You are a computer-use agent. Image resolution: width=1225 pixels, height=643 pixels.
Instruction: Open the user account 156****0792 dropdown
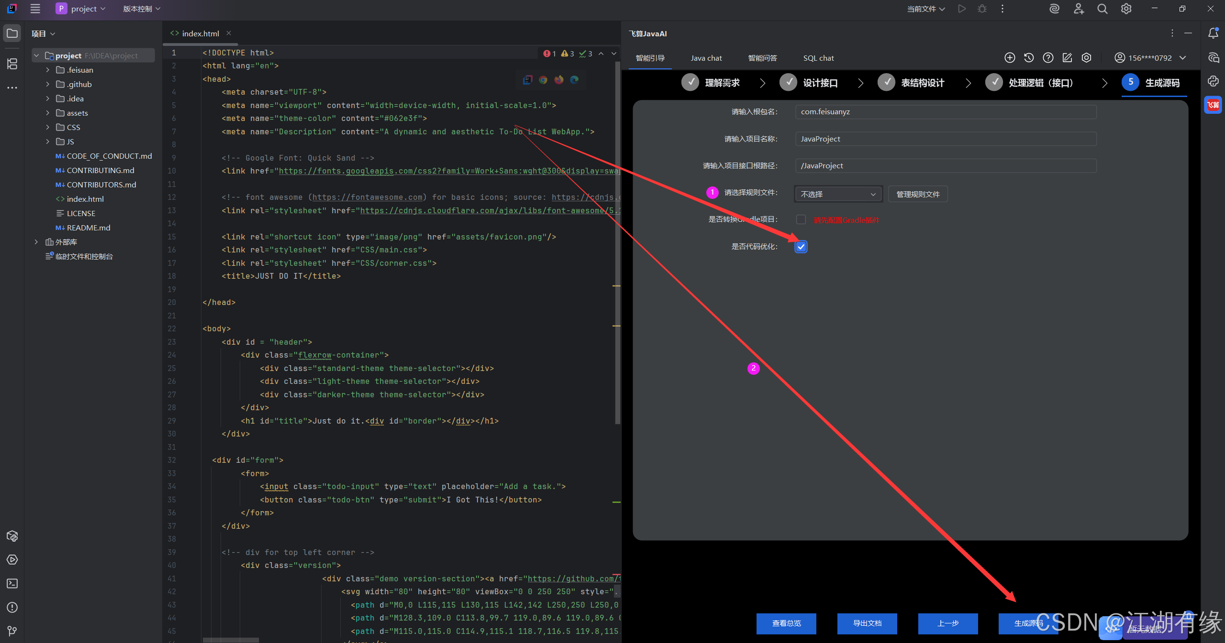(1150, 58)
